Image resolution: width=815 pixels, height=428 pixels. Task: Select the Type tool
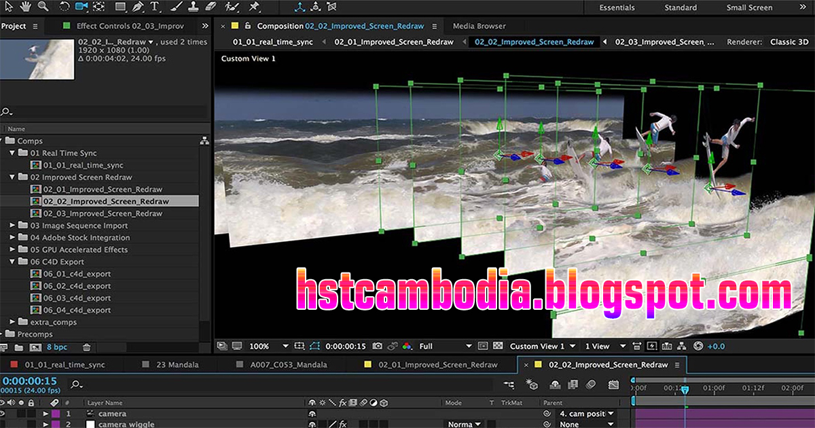(155, 7)
